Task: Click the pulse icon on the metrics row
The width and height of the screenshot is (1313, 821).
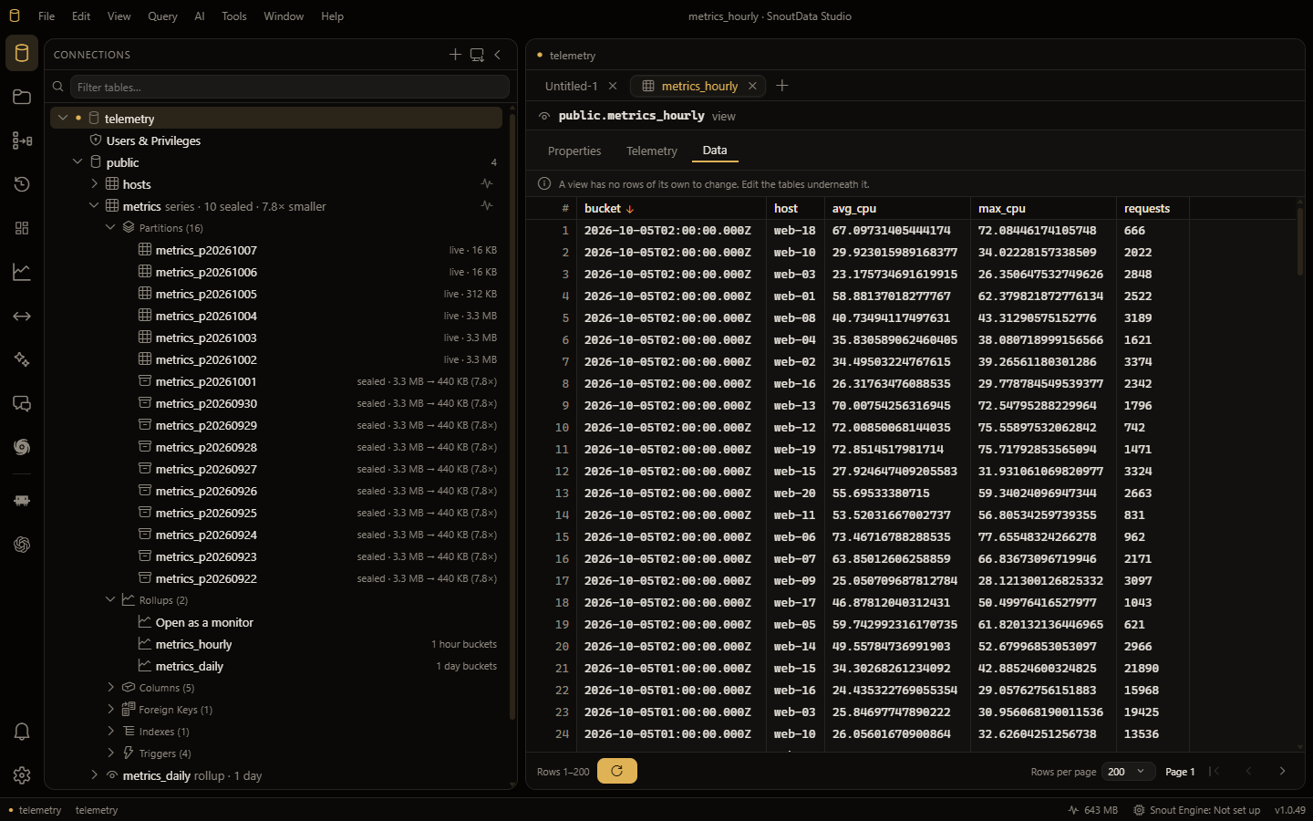Action: pyautogui.click(x=487, y=206)
